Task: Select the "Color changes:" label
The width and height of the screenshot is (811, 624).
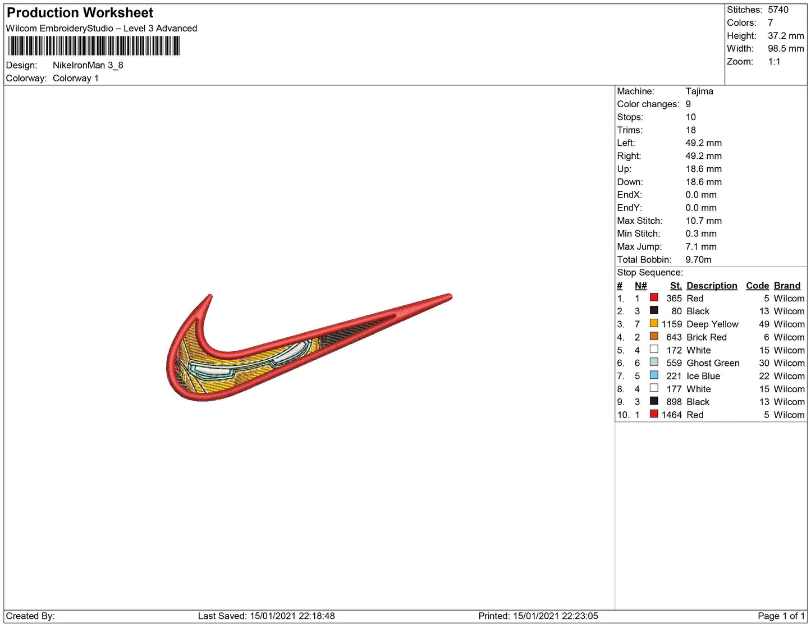Action: click(648, 104)
